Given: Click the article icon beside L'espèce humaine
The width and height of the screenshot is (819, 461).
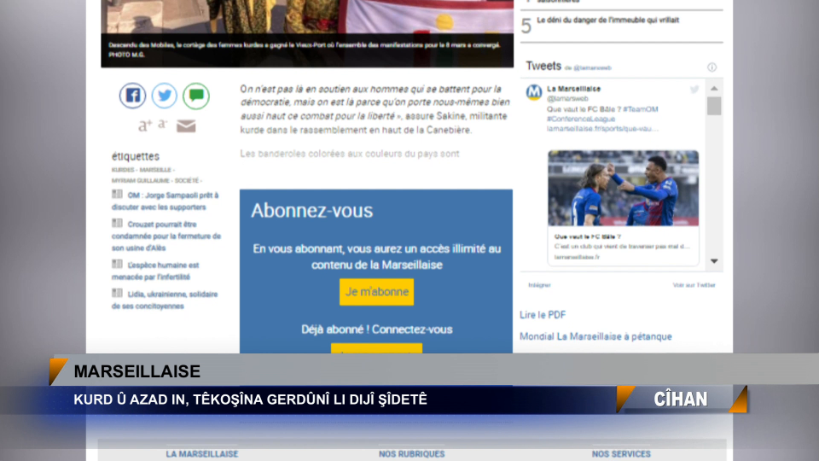Looking at the screenshot, I should point(117,264).
